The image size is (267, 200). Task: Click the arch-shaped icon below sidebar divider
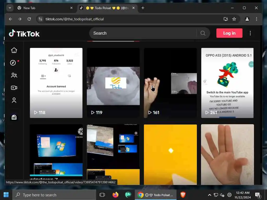(x=14, y=117)
